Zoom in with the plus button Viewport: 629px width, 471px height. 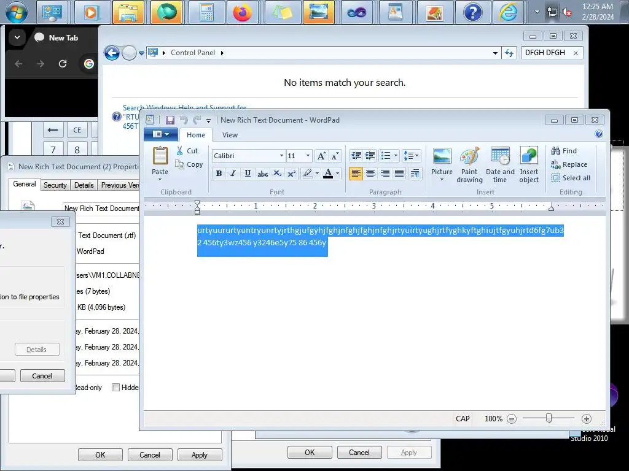click(x=586, y=418)
